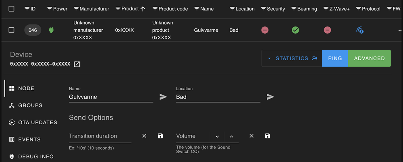Show the Events tab
403x162 pixels.
[x=25, y=140]
